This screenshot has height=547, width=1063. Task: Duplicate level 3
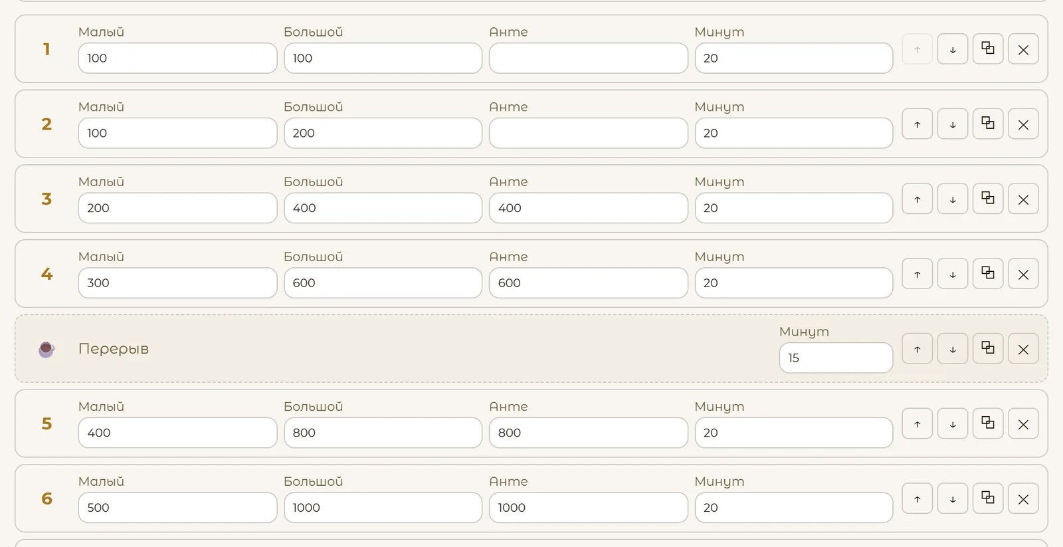coord(988,199)
